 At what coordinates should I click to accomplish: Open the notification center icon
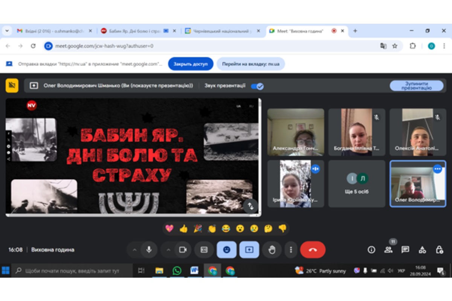[440, 271]
